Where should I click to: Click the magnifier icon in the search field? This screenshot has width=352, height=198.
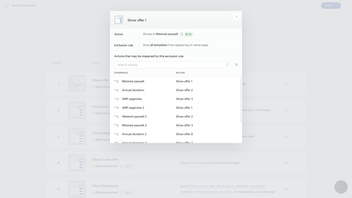pos(228,65)
